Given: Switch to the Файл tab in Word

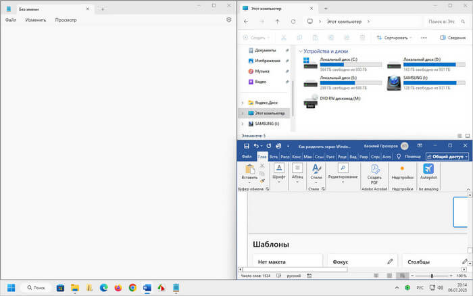Looking at the screenshot, I should 247,157.
